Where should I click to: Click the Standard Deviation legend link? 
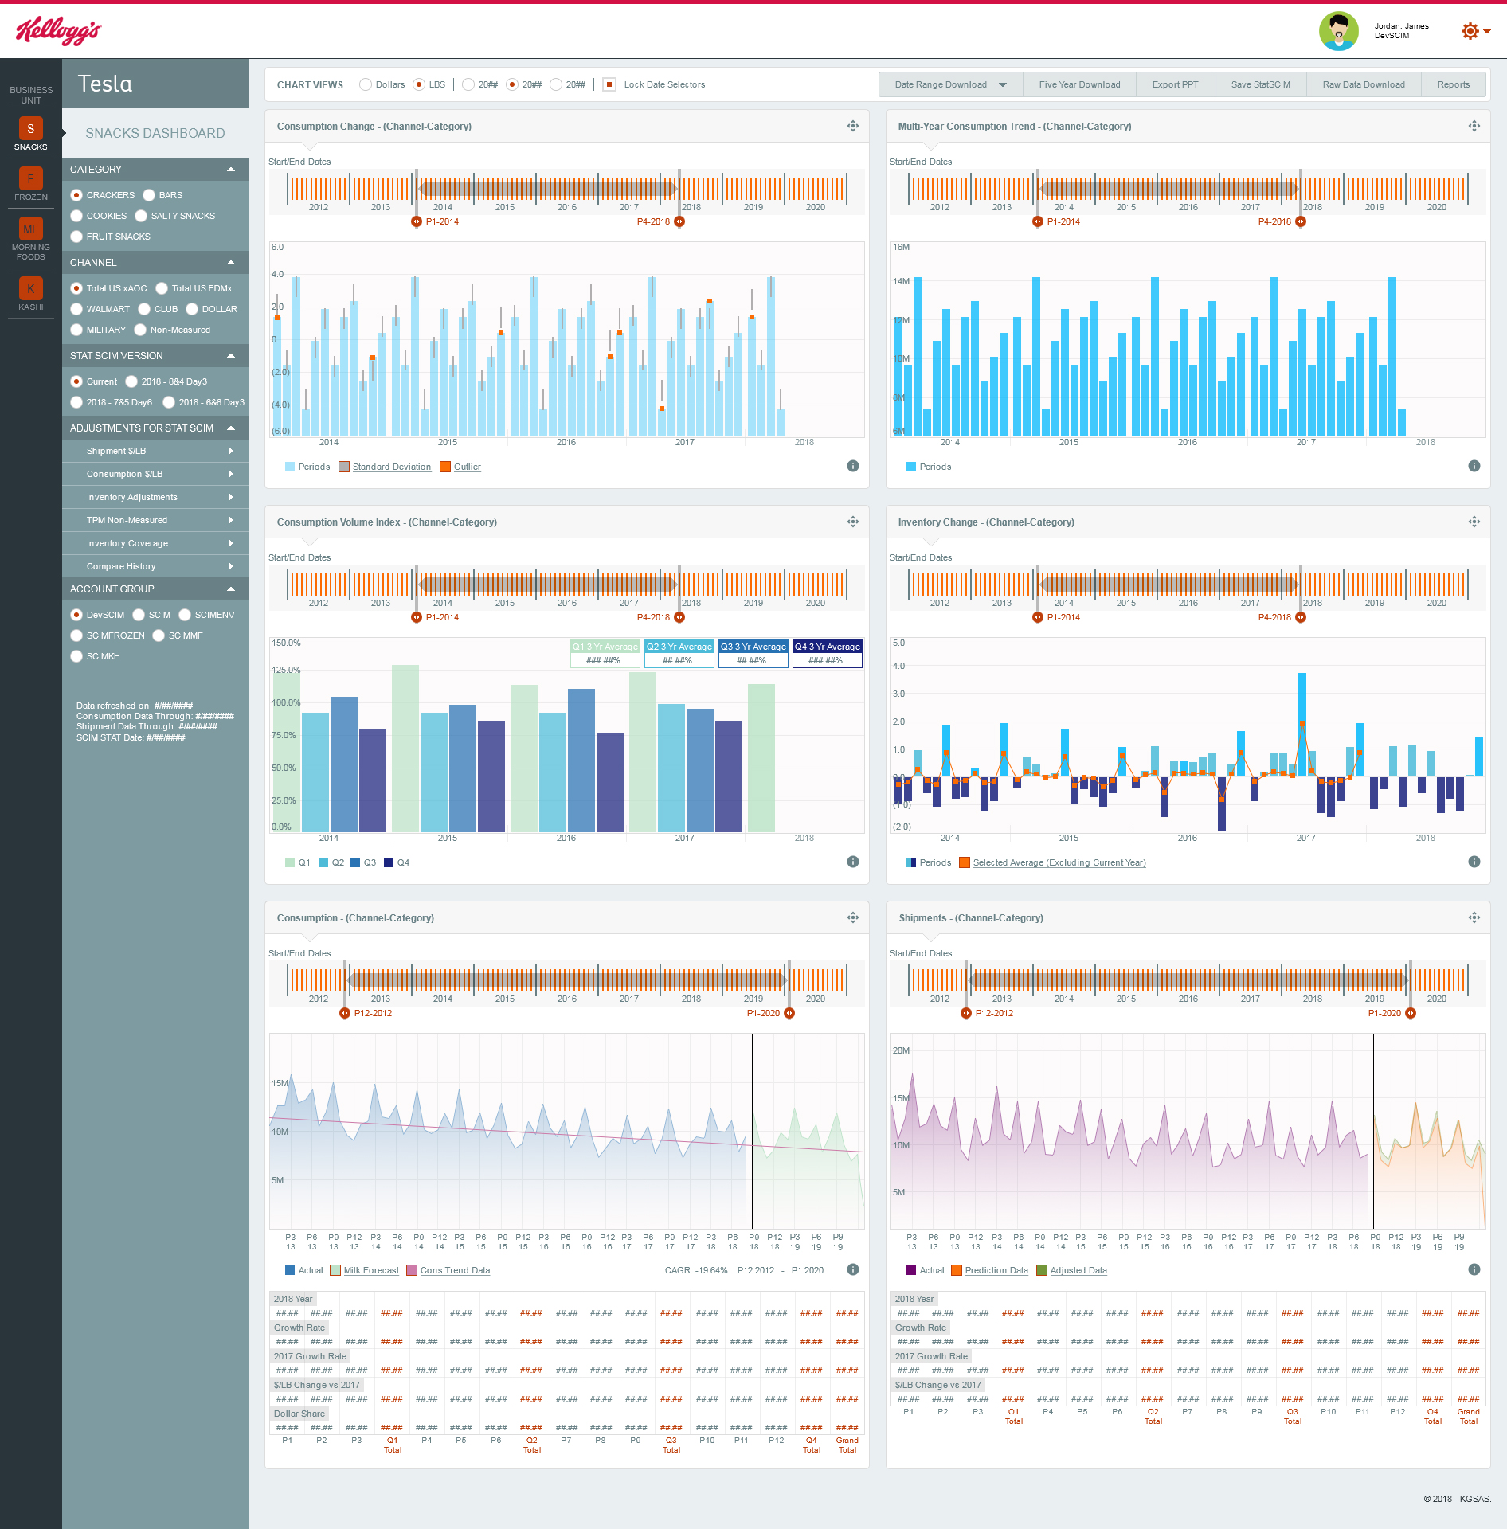click(391, 467)
